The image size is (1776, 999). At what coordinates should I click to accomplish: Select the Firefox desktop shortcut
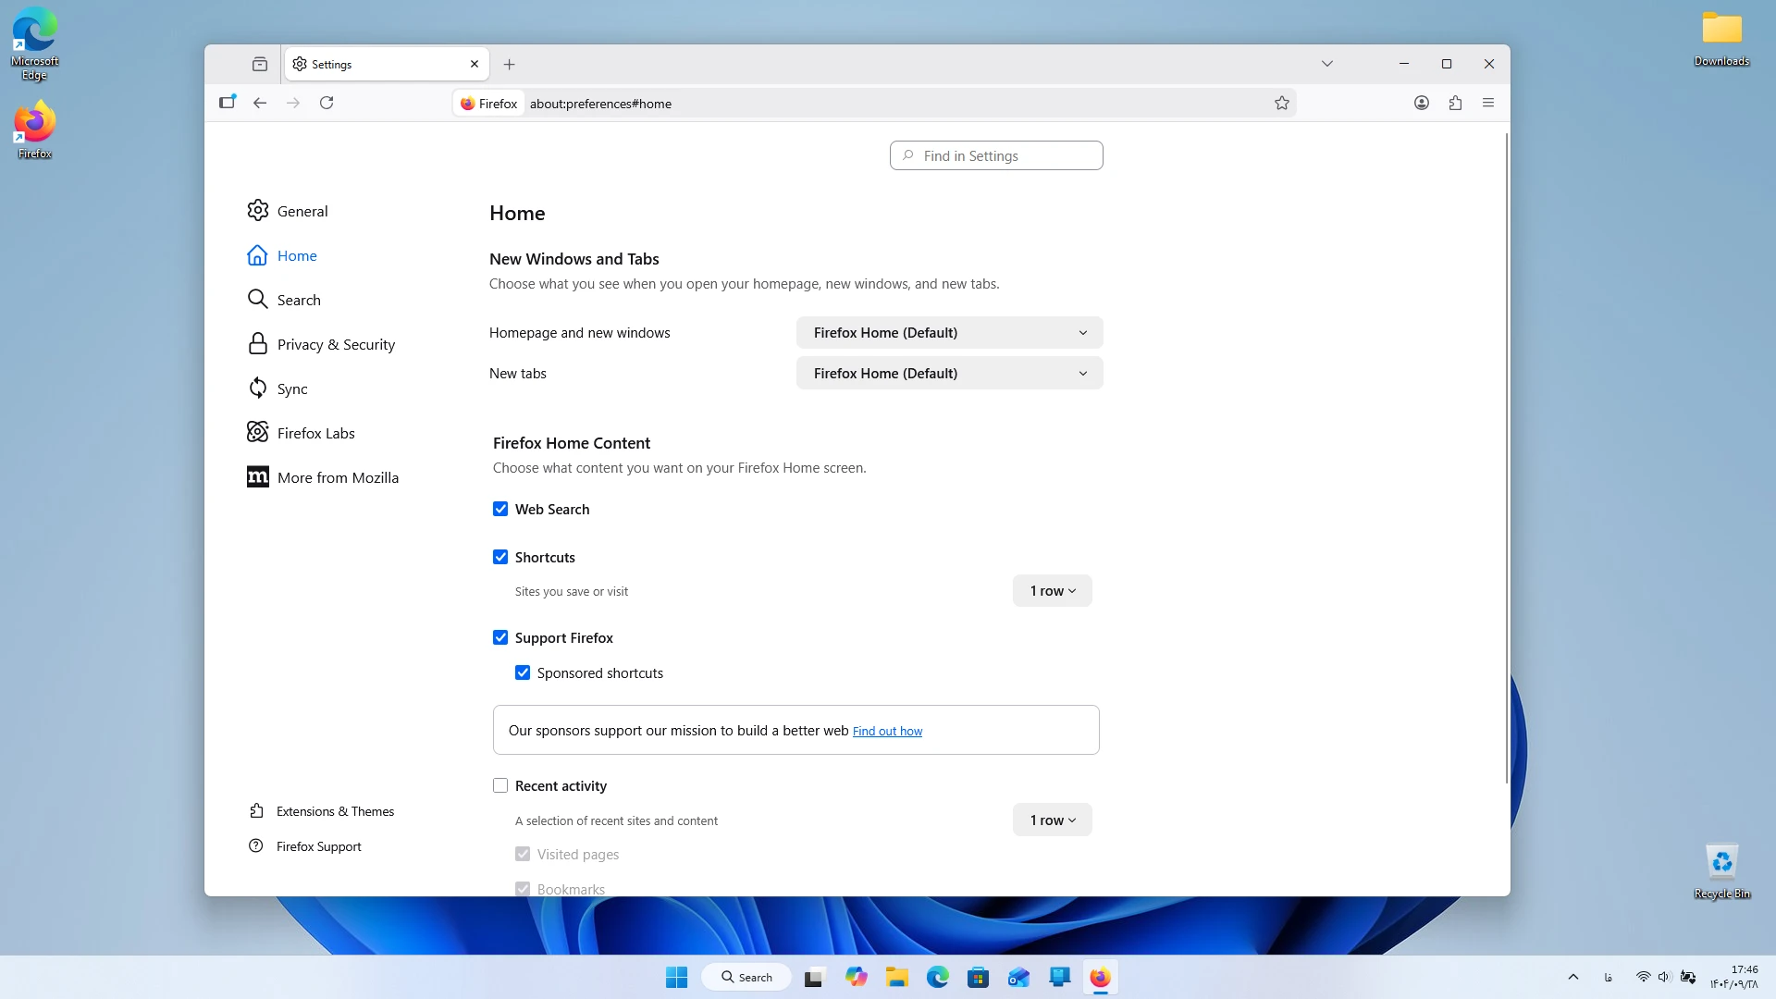(34, 129)
